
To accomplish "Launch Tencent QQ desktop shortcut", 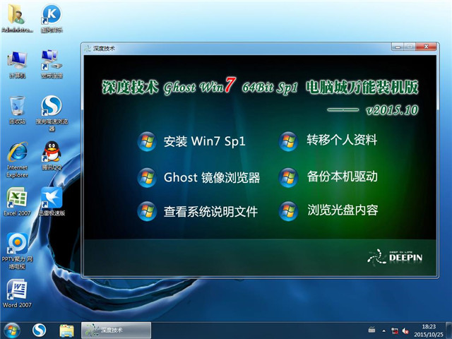I will (52, 155).
